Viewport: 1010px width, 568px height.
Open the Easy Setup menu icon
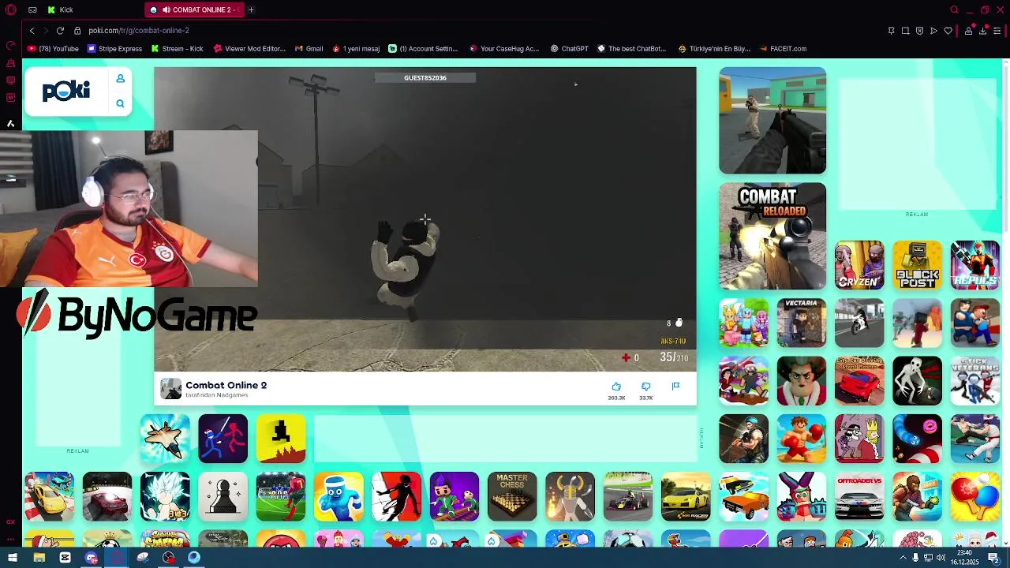[997, 31]
